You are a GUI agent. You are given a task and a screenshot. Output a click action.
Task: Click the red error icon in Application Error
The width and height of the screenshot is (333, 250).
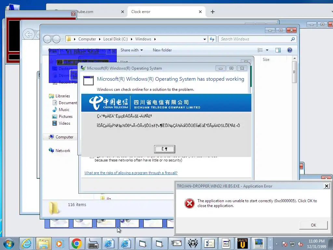point(190,203)
